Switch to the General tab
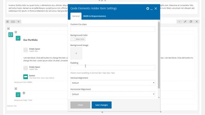Viewport: 205px width, 115px height. click(x=76, y=16)
